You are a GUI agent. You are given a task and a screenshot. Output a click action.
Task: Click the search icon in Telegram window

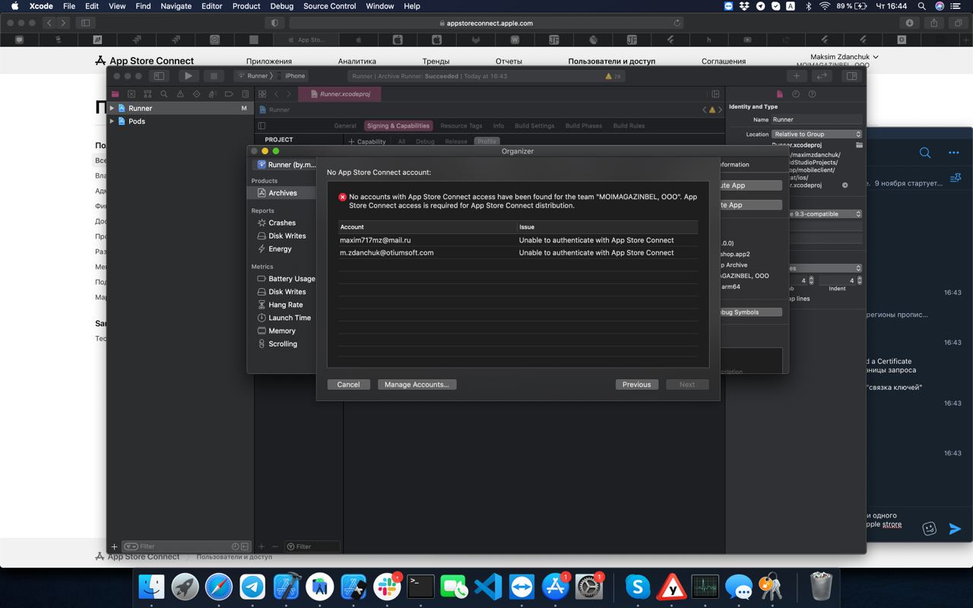pos(925,153)
